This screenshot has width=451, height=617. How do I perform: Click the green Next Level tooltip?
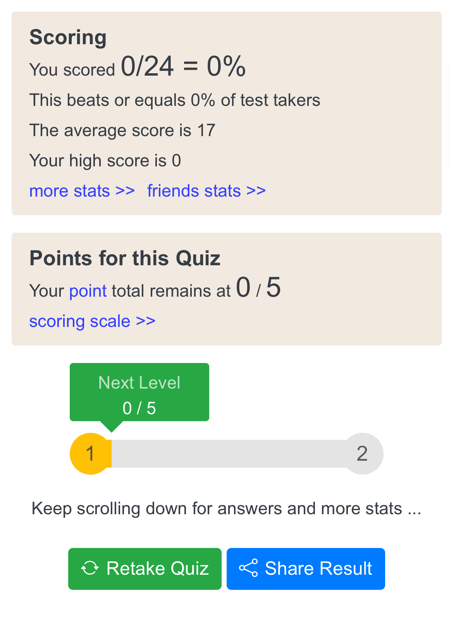(139, 392)
